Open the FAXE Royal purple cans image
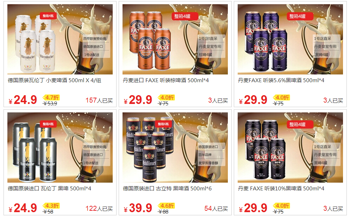This screenshot has width=350, height=216. tap(290, 39)
